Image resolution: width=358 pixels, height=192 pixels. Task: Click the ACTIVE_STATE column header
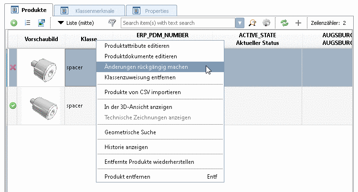pyautogui.click(x=257, y=39)
